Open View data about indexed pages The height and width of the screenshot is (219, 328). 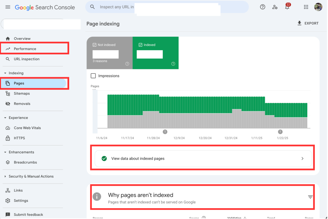203,159
